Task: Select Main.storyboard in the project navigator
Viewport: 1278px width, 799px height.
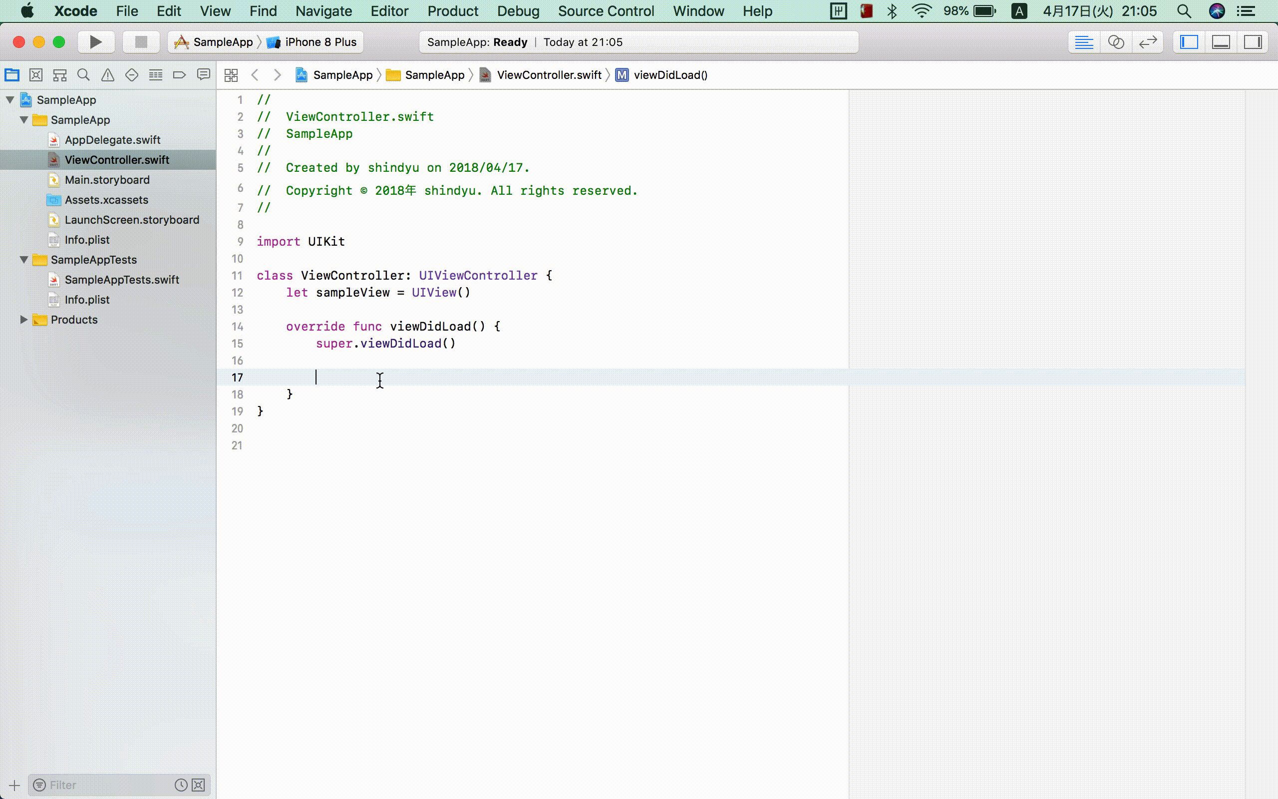Action: [107, 180]
